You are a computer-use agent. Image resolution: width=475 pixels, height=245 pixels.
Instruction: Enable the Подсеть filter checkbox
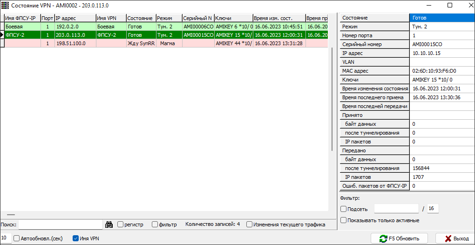pos(344,209)
